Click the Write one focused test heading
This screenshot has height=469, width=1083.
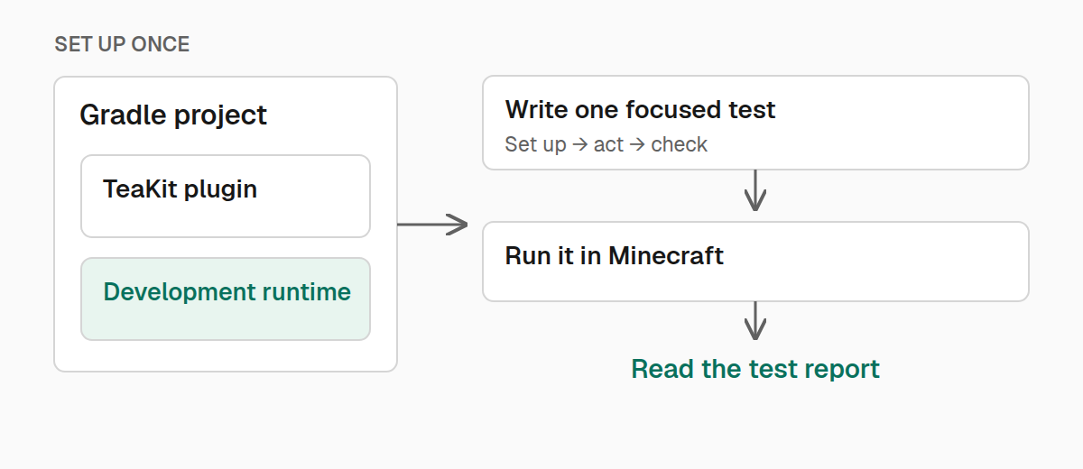point(640,110)
